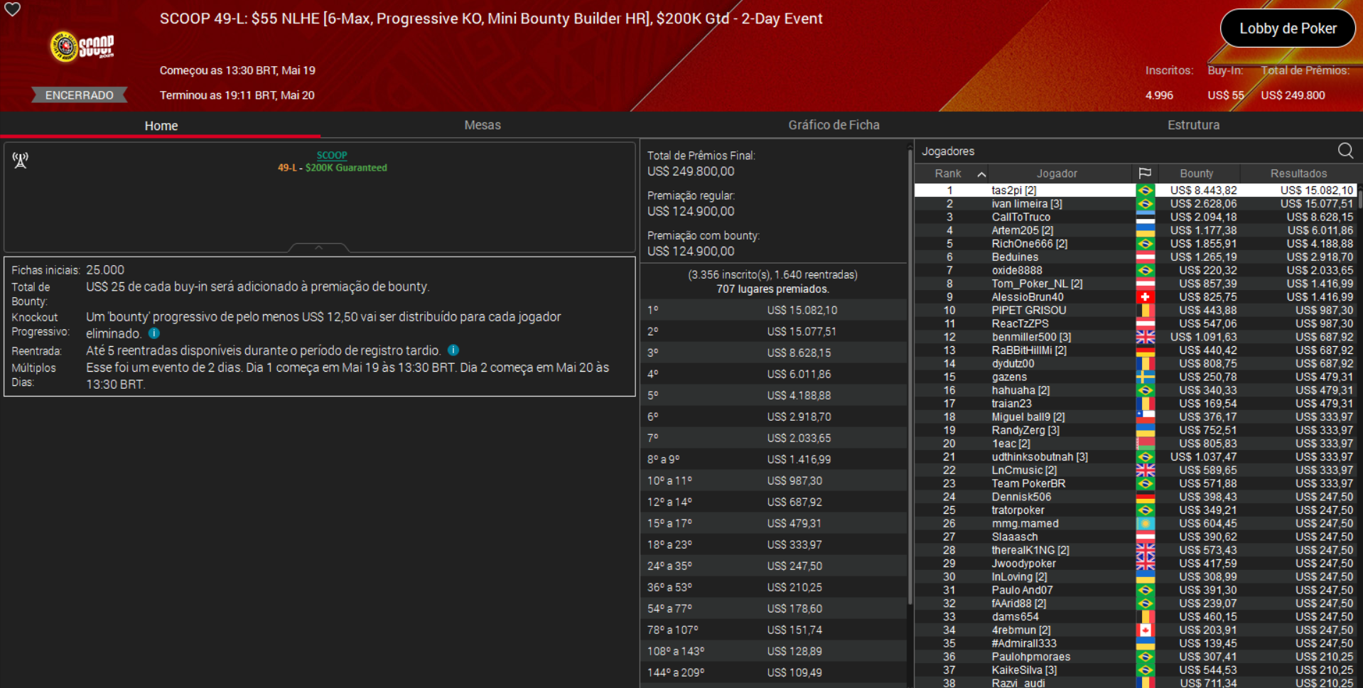Select 1º place prize row

(x=773, y=311)
